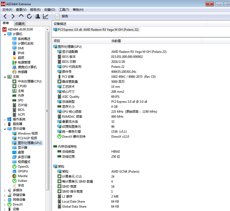Open the 报告(R) menu
This screenshot has height=211, width=230.
(35, 10)
